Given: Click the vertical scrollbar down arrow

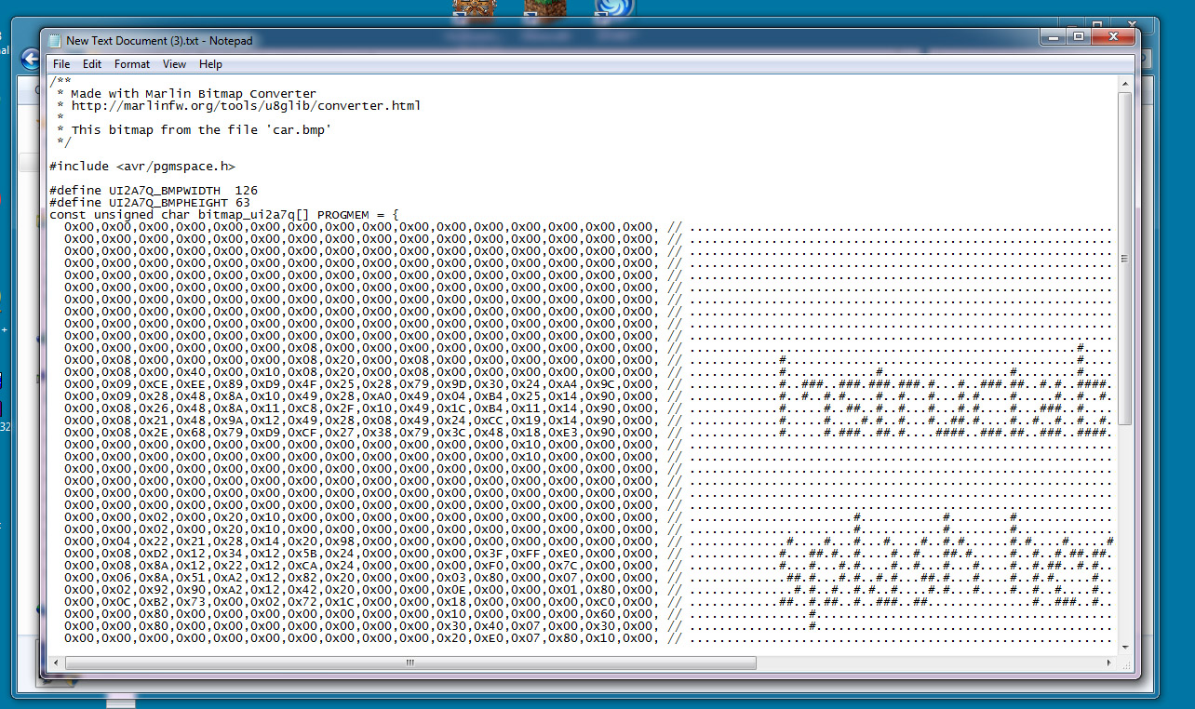Looking at the screenshot, I should pyautogui.click(x=1124, y=648).
